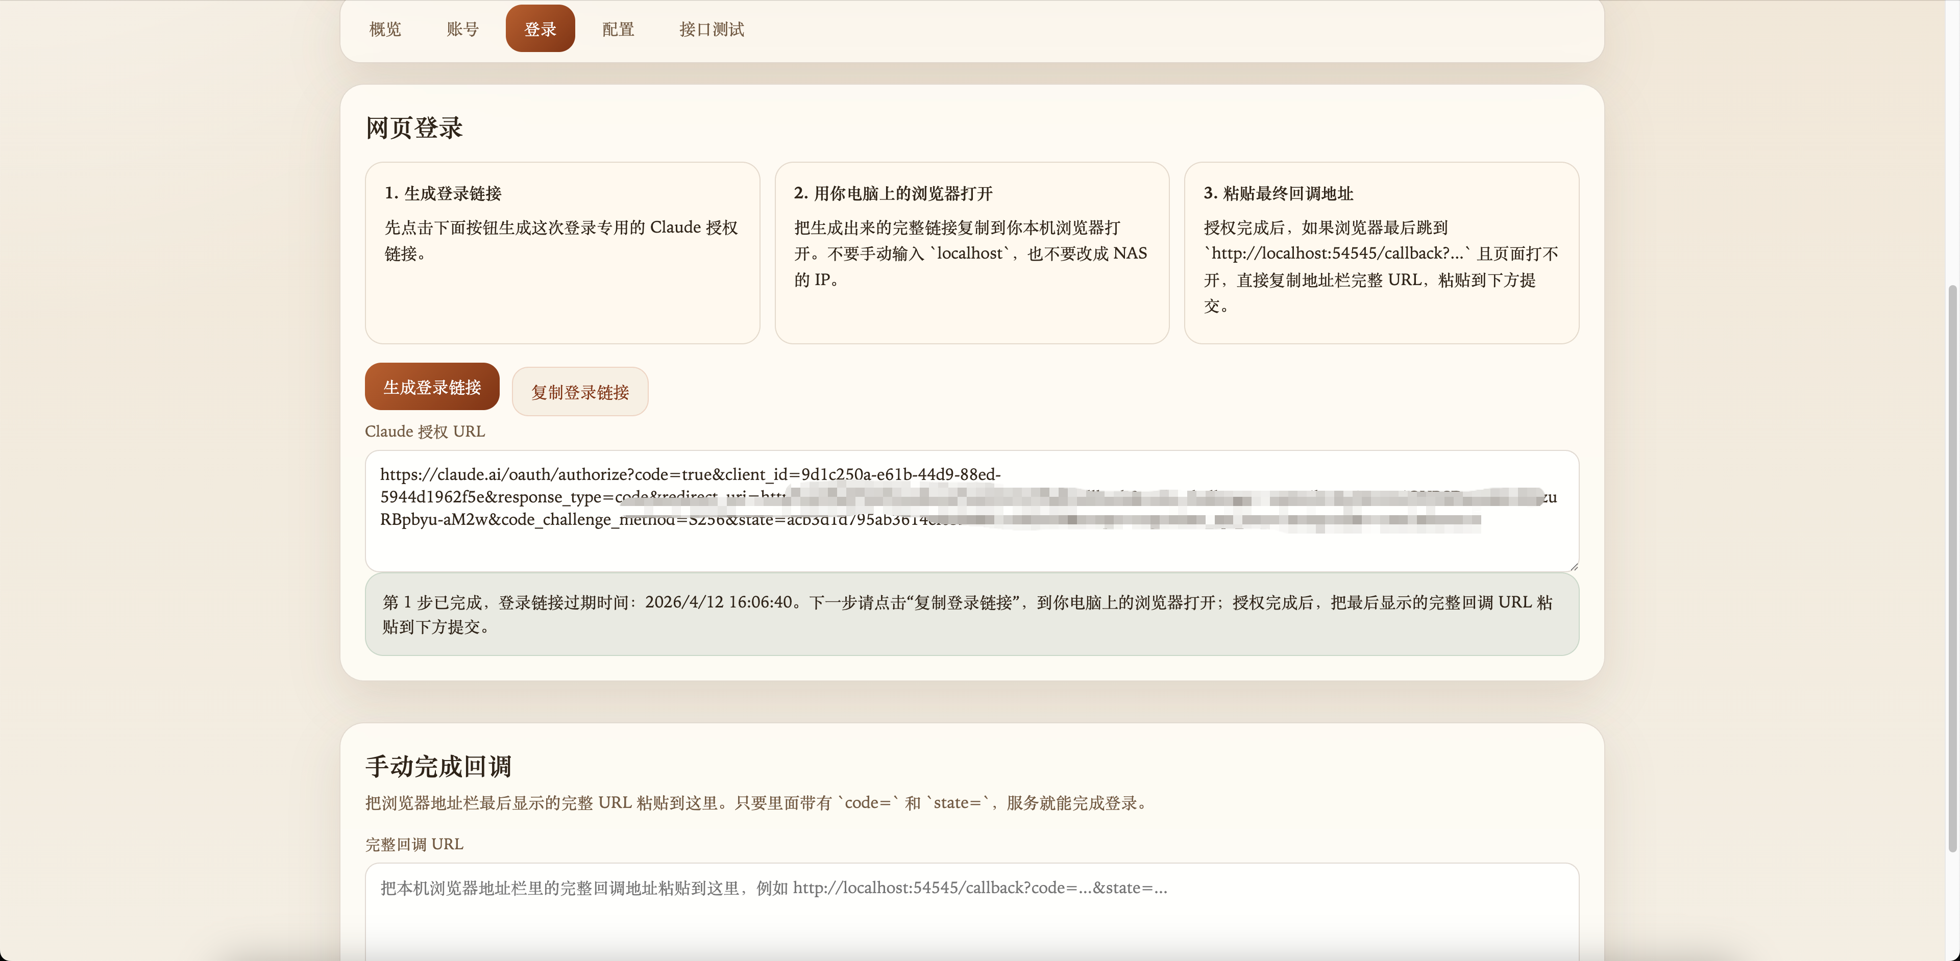
Task: Grab the resize handle of the authorization URL box
Action: [1574, 566]
